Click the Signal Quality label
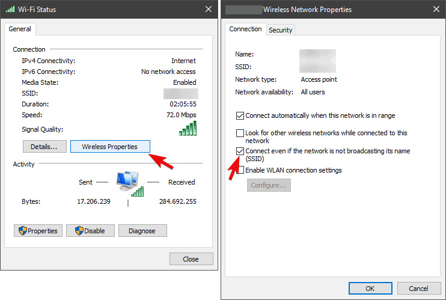Screen dimensions: 446x300 click(x=43, y=129)
